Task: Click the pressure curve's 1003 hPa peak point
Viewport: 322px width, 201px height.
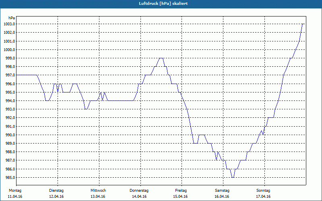Action: (x=303, y=24)
